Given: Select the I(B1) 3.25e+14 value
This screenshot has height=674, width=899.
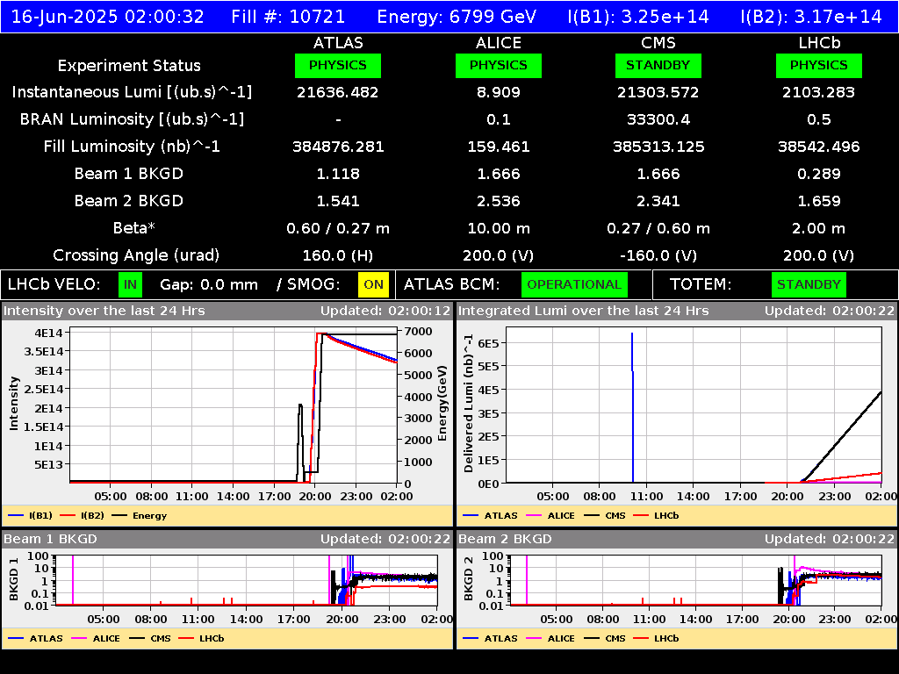Looking at the screenshot, I should coord(638,17).
